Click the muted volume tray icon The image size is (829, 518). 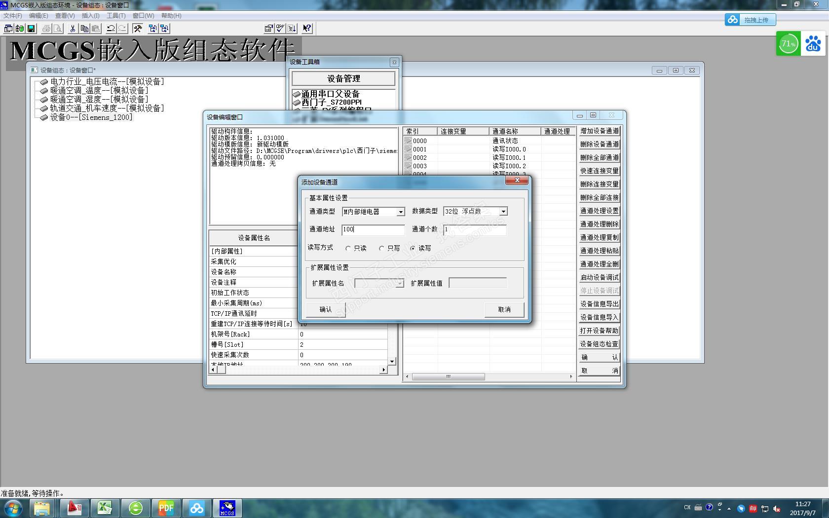coord(777,508)
